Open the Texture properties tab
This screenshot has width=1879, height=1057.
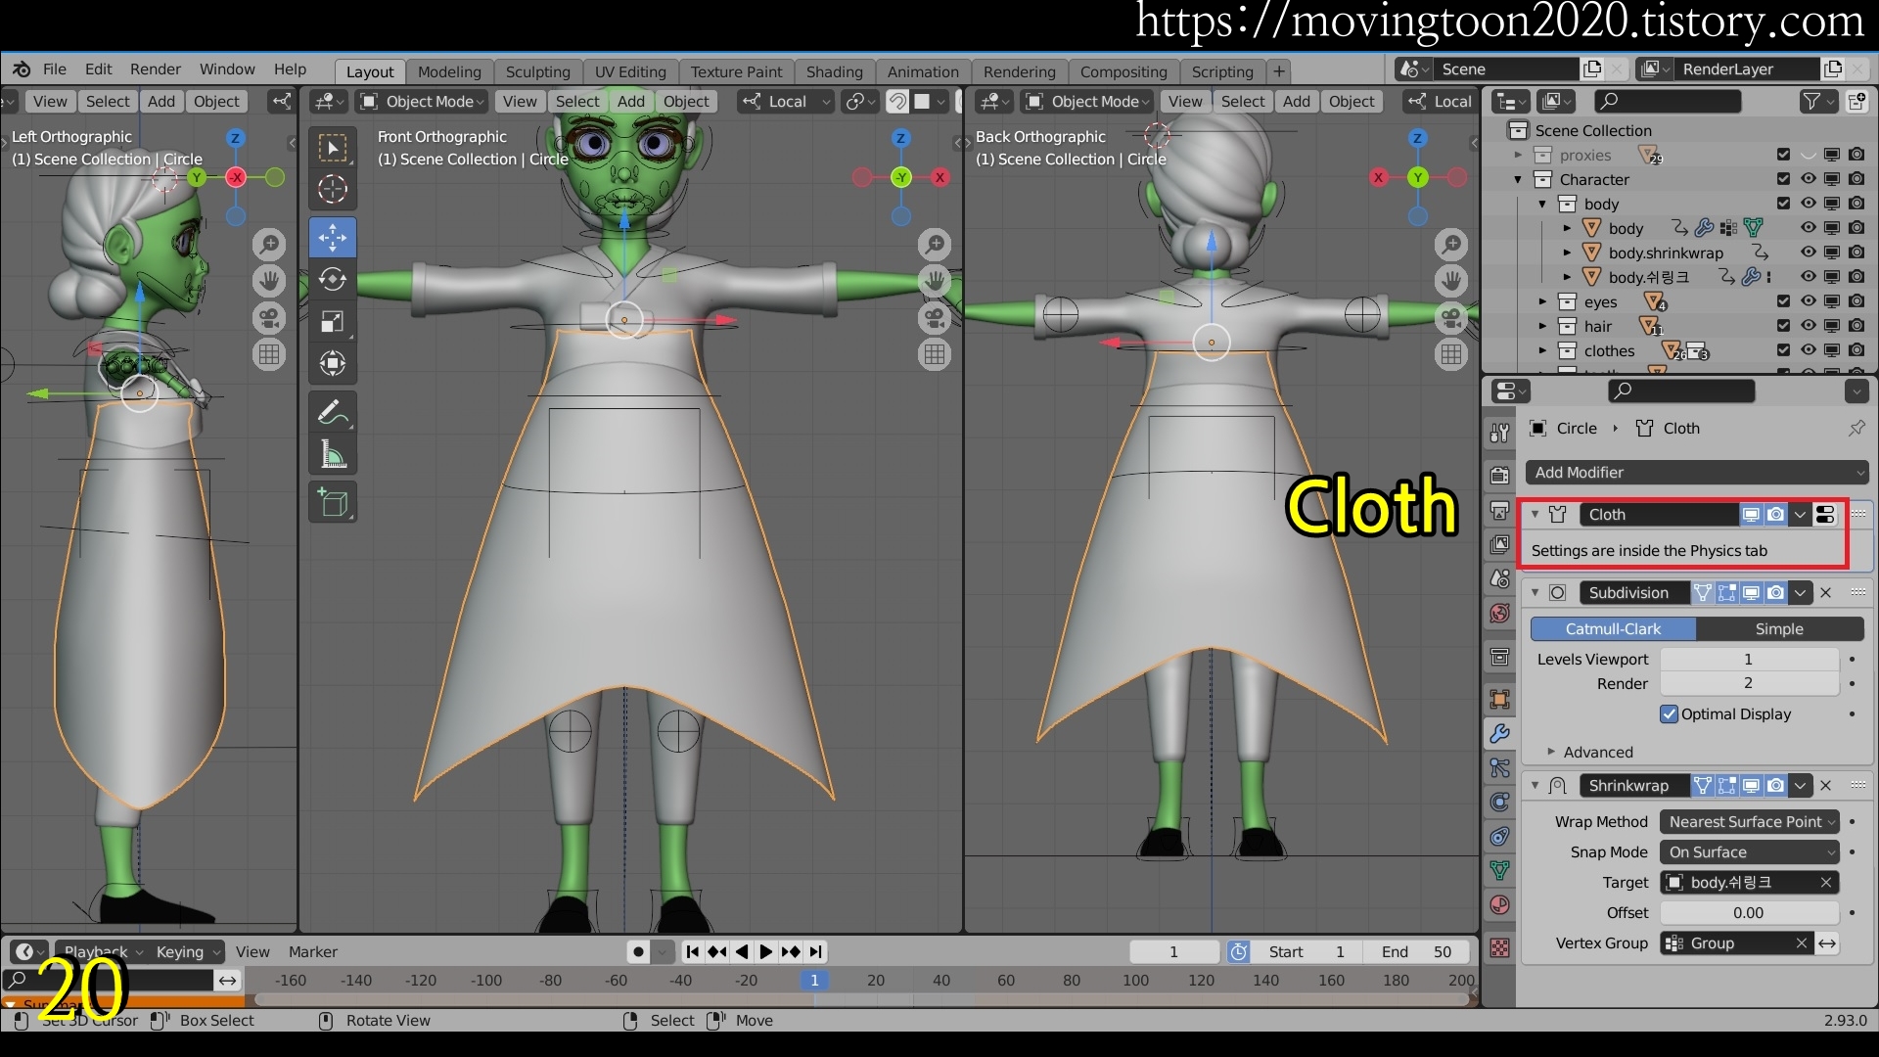pyautogui.click(x=1499, y=947)
